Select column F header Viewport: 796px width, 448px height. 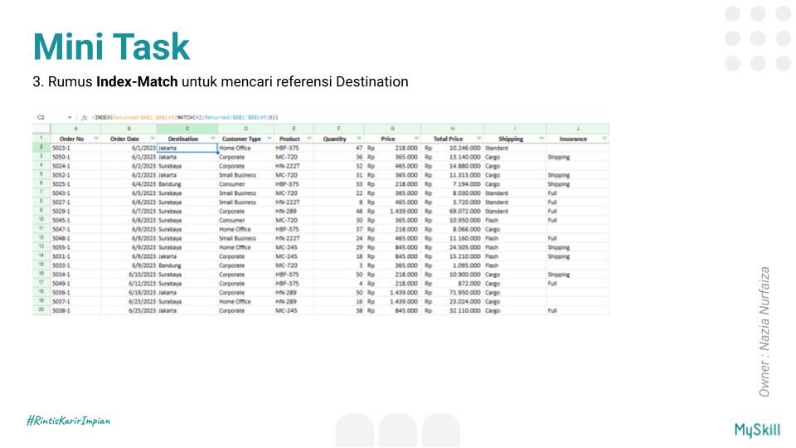pyautogui.click(x=338, y=129)
